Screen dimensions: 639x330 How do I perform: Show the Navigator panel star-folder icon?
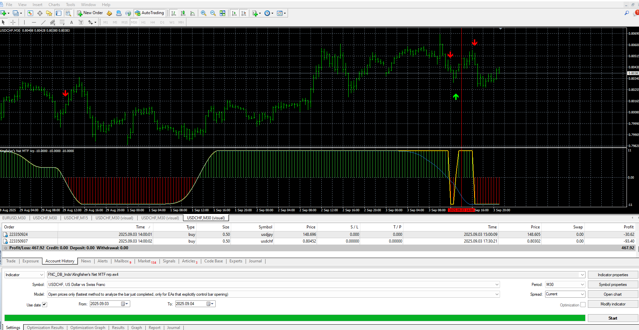pos(49,13)
